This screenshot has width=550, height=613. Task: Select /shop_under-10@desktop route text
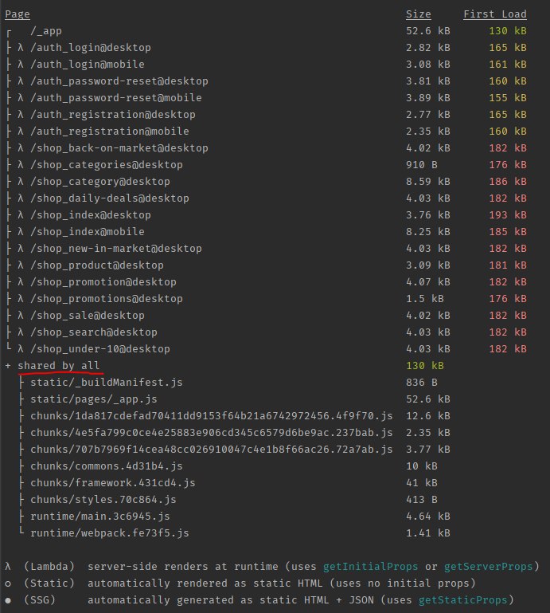click(100, 349)
